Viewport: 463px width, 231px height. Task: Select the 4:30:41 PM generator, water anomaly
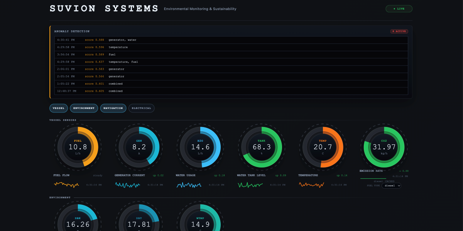coord(231,40)
